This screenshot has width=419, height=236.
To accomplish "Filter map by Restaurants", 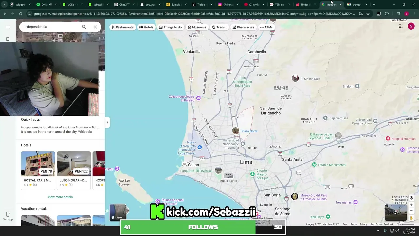I will click(x=122, y=27).
